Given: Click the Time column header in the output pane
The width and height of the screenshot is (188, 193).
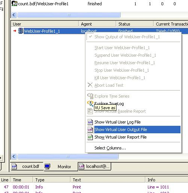Looking at the screenshot, I should 22,180.
